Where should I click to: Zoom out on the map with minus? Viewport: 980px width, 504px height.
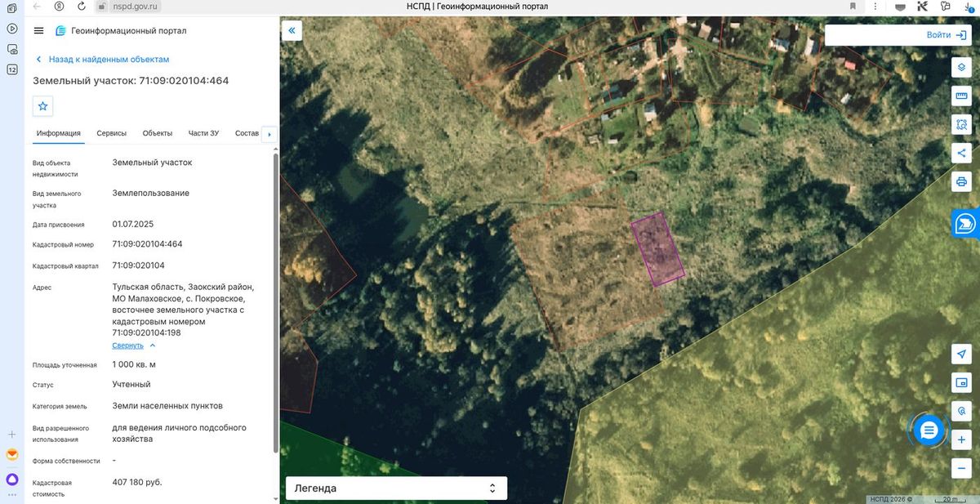(x=961, y=468)
